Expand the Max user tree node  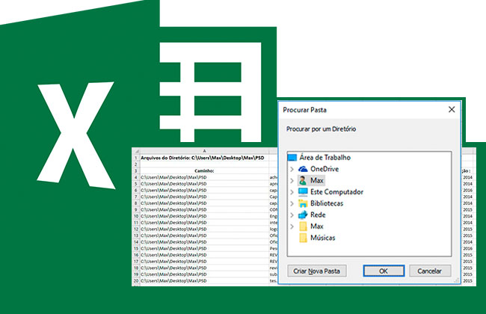292,181
